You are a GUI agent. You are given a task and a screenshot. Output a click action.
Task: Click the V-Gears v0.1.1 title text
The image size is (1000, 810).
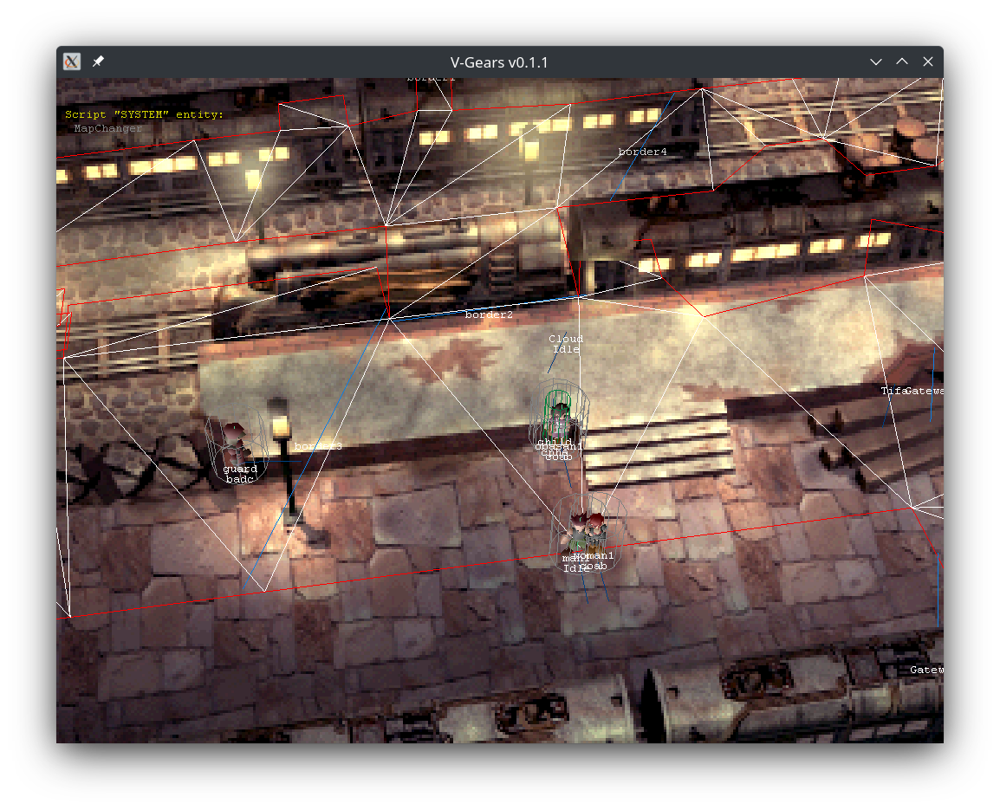pyautogui.click(x=499, y=62)
